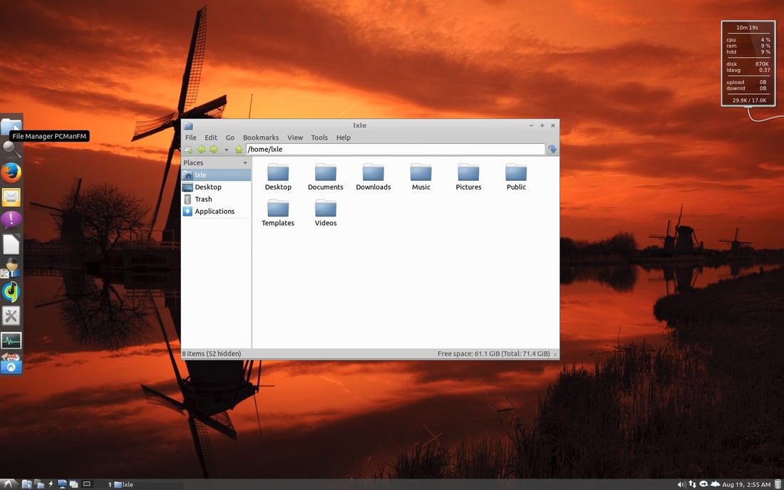This screenshot has width=784, height=490.
Task: Minimize the lxle file manager window
Action: tap(531, 125)
